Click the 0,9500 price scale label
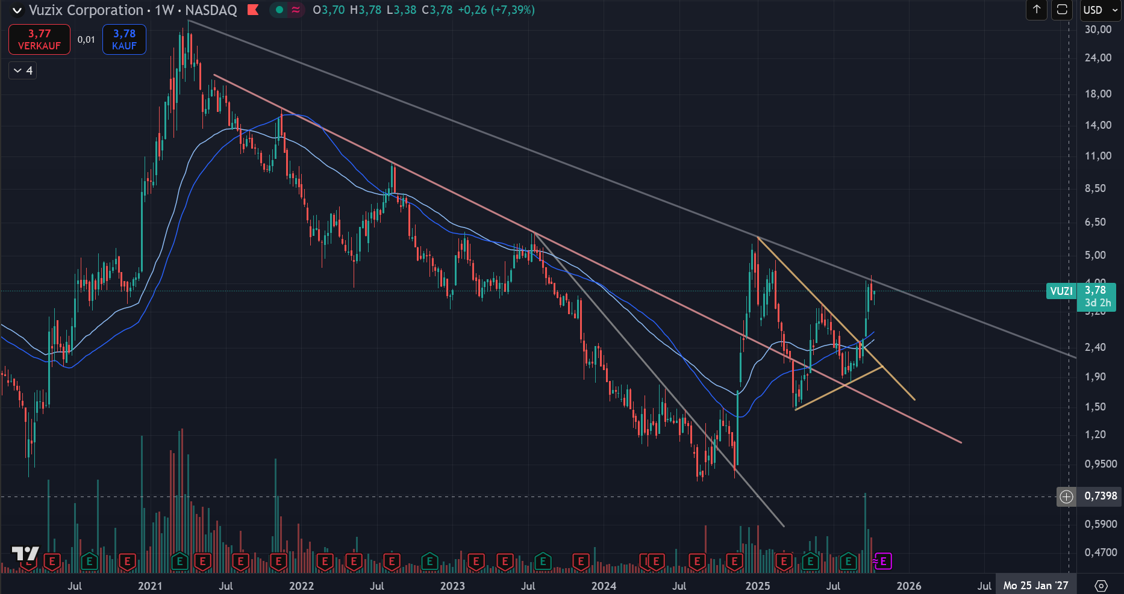Image resolution: width=1124 pixels, height=594 pixels. click(1101, 464)
